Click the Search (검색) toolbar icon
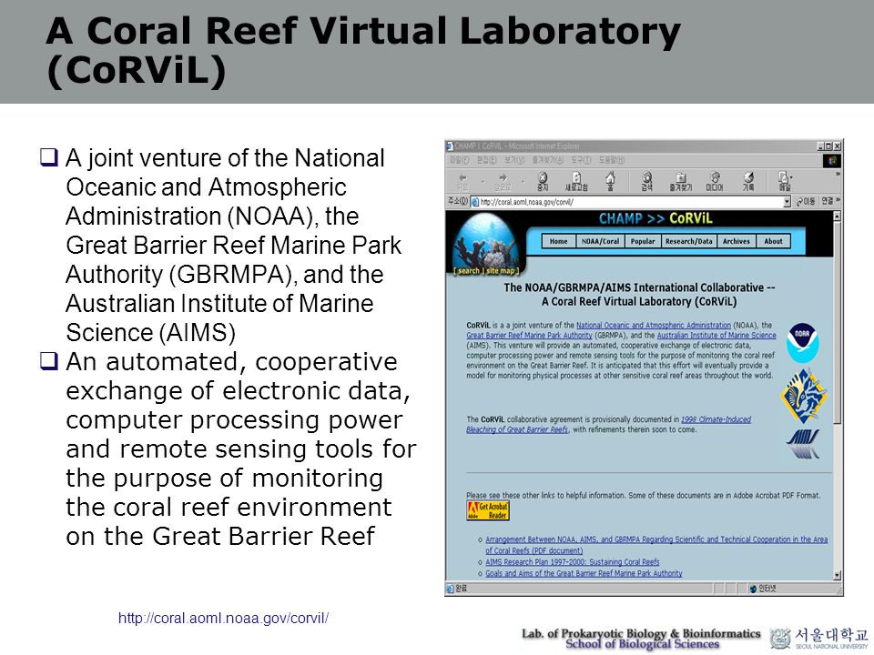The image size is (874, 655). click(x=646, y=181)
